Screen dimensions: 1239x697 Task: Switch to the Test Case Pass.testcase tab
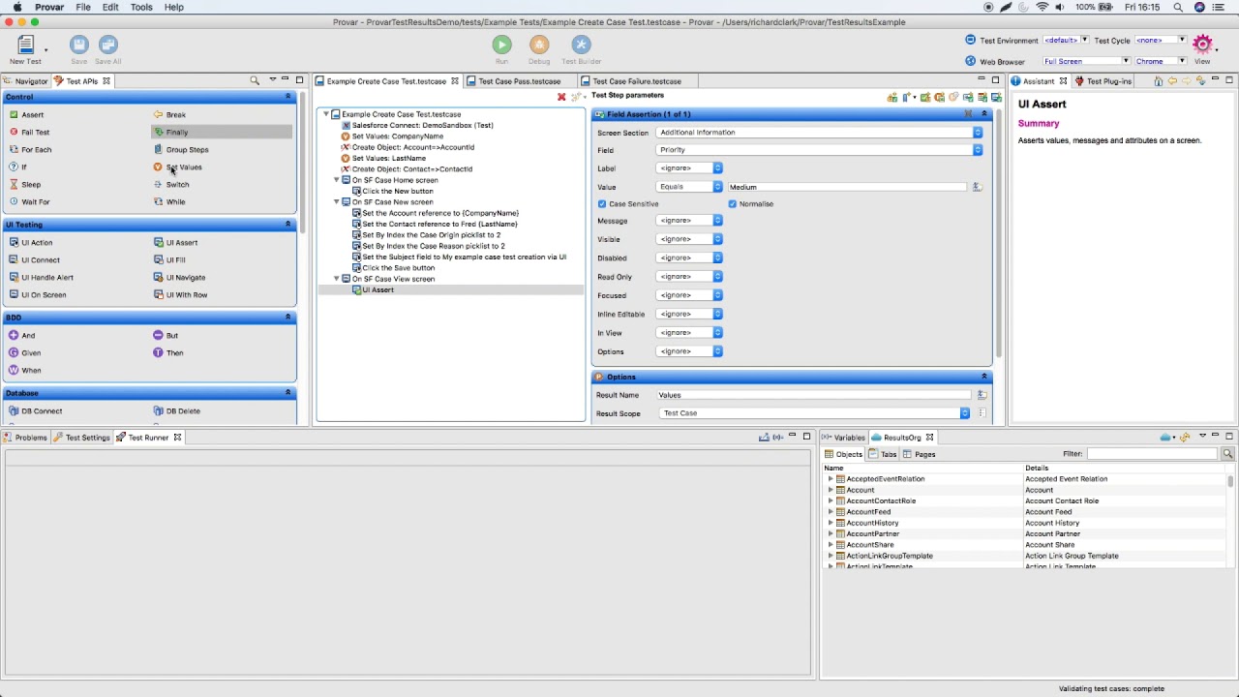click(x=519, y=81)
